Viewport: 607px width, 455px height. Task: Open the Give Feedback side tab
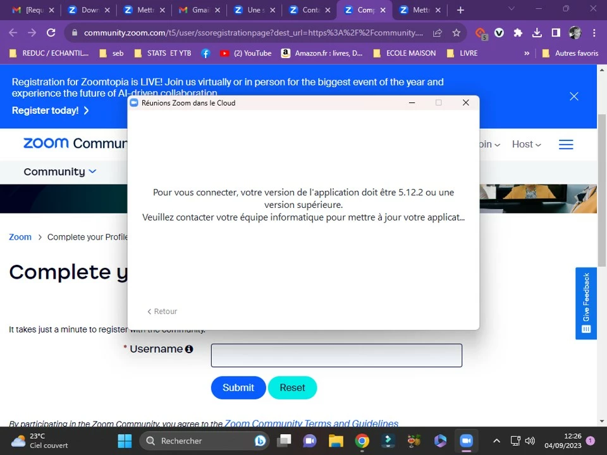pyautogui.click(x=586, y=303)
